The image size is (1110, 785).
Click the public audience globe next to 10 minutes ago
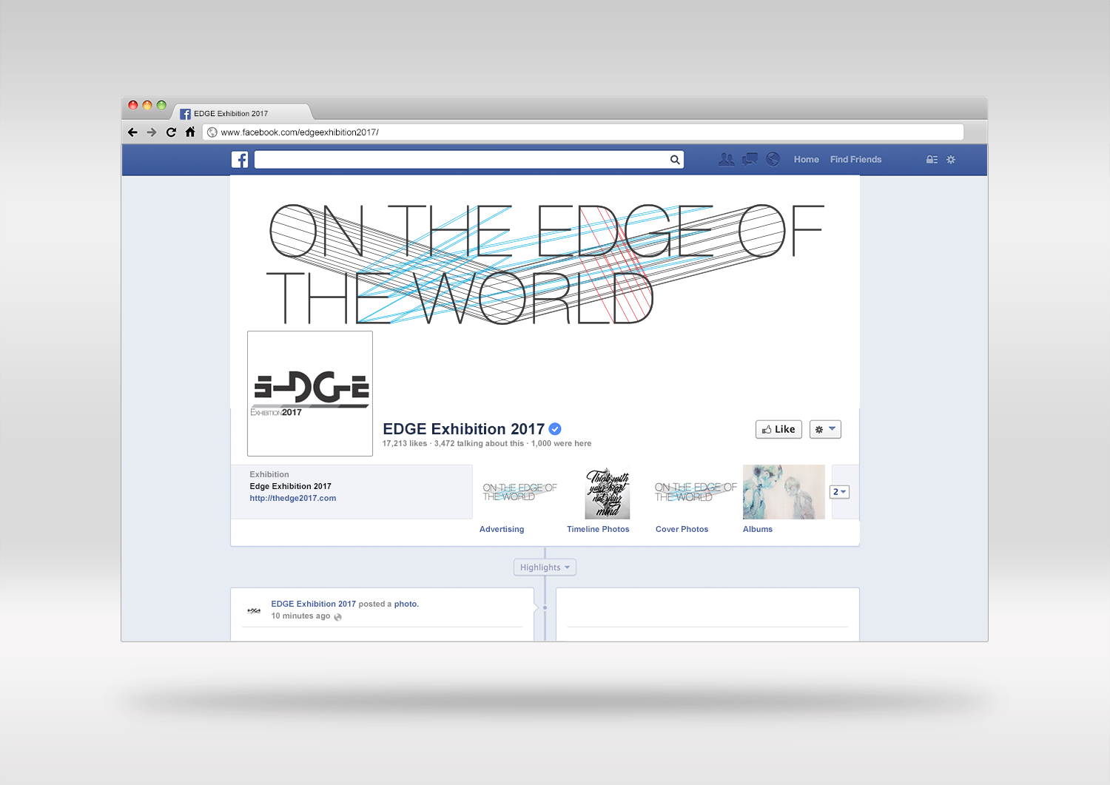[x=337, y=617]
